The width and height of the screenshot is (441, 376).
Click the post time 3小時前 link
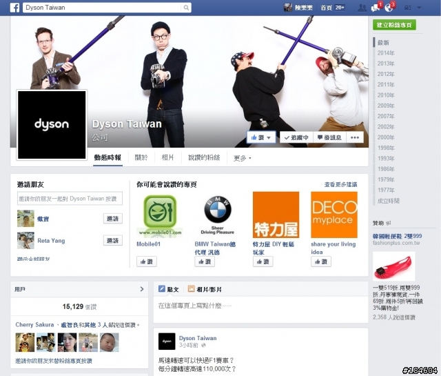pyautogui.click(x=188, y=345)
